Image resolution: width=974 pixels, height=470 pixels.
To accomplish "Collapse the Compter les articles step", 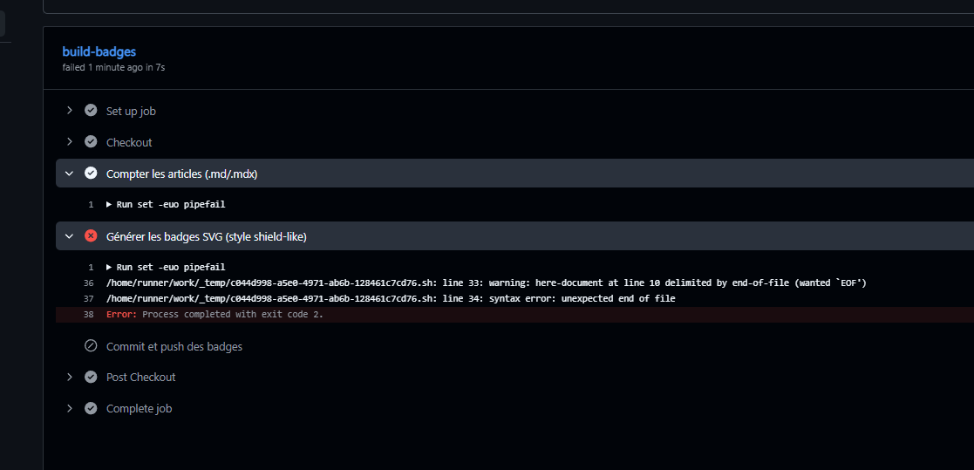I will click(70, 174).
